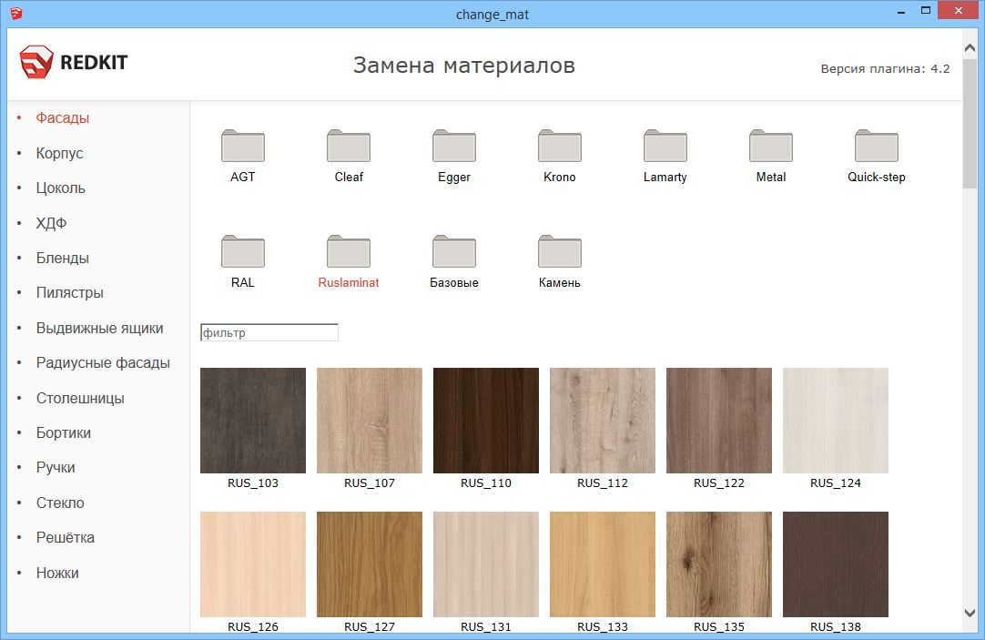Go to Ножки section
This screenshot has height=640, width=985.
coord(57,573)
